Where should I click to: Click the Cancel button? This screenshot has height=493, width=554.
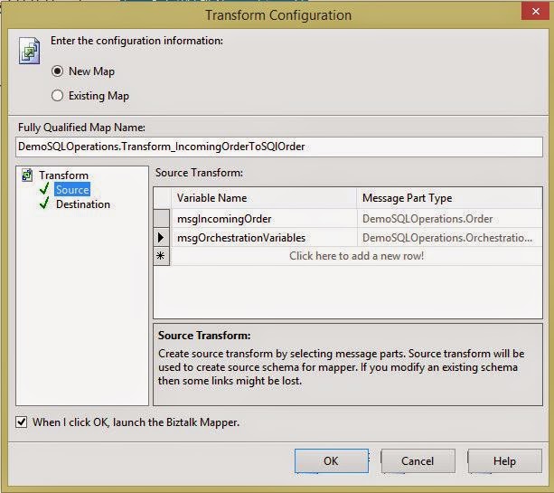tap(418, 460)
